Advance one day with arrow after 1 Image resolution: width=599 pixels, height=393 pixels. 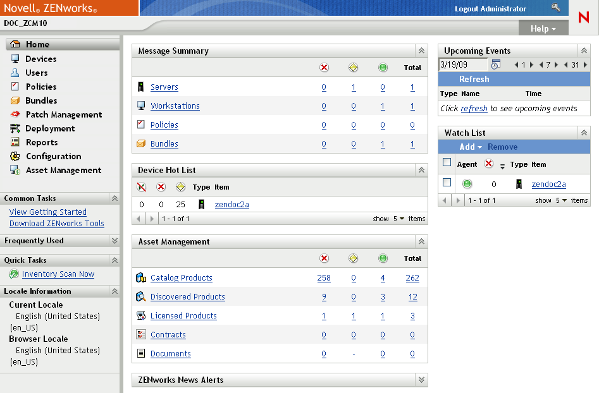[531, 65]
